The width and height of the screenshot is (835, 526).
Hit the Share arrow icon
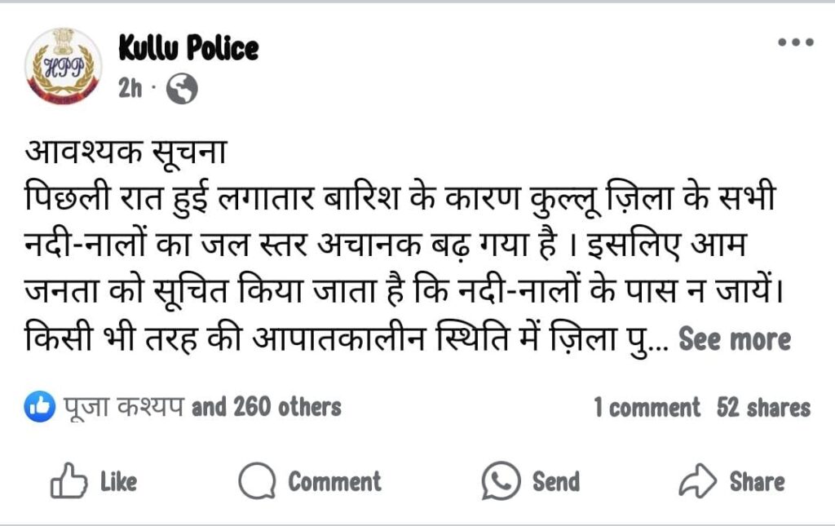(x=697, y=481)
